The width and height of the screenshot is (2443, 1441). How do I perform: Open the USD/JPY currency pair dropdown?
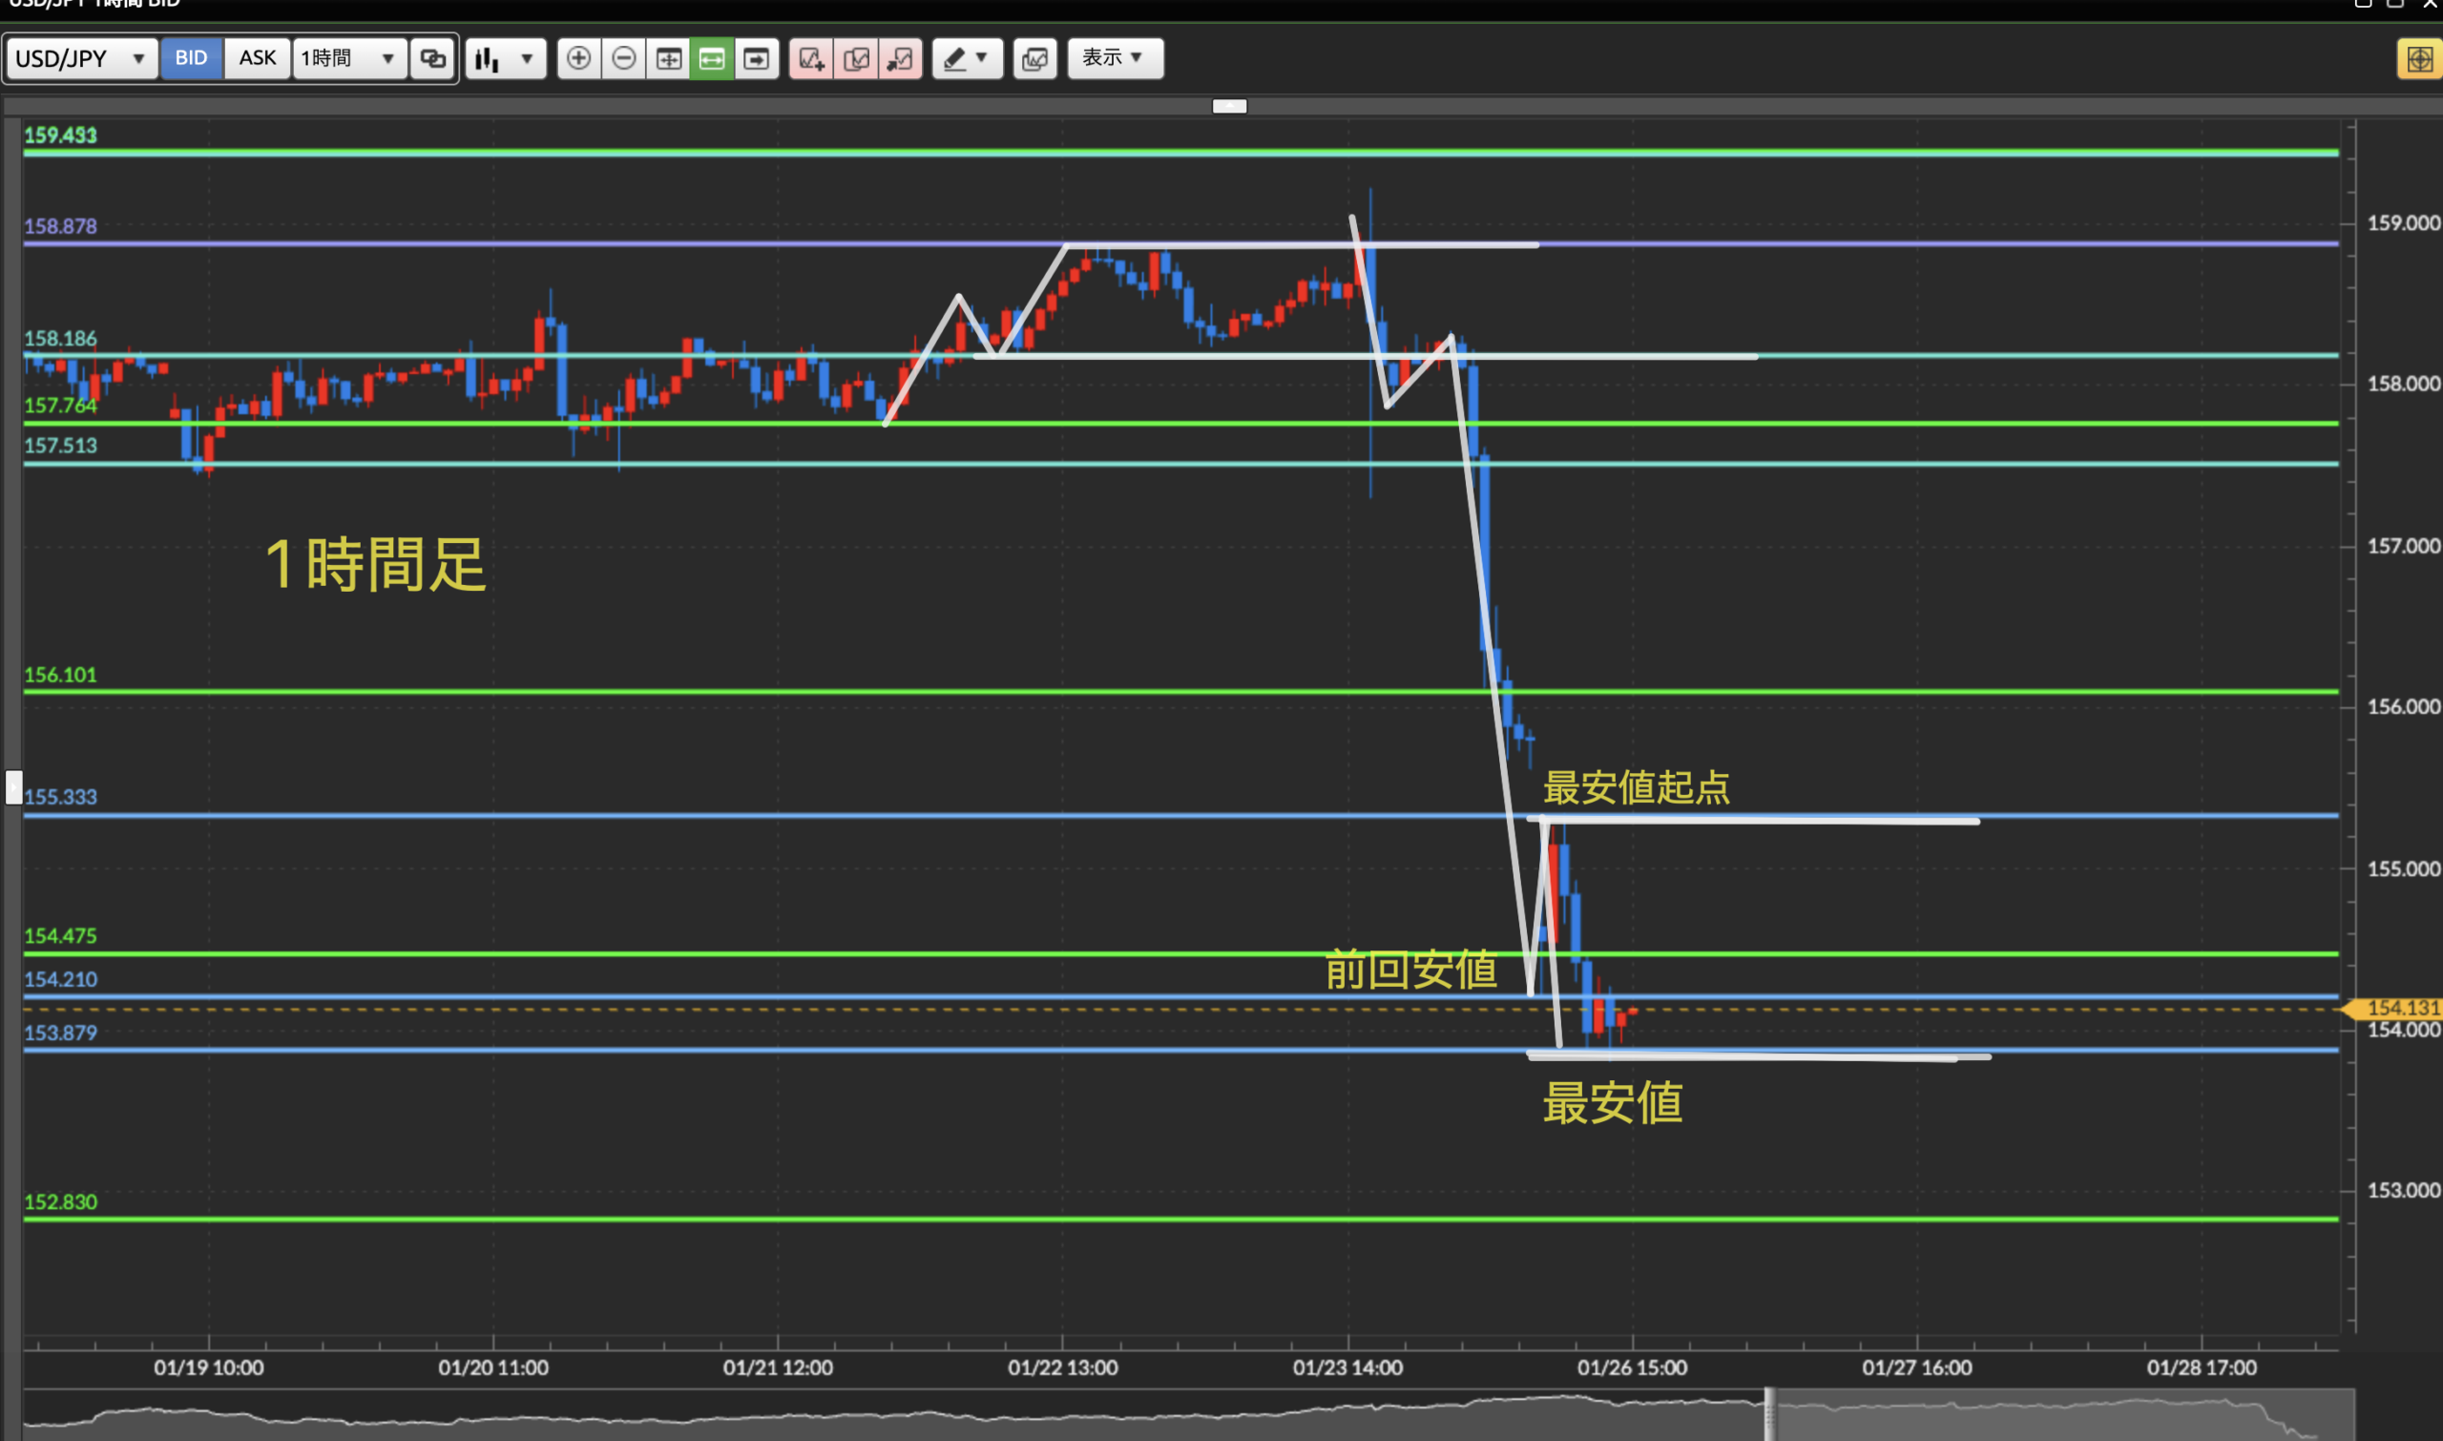[80, 58]
